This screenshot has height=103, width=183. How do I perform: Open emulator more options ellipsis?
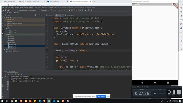(x=181, y=49)
